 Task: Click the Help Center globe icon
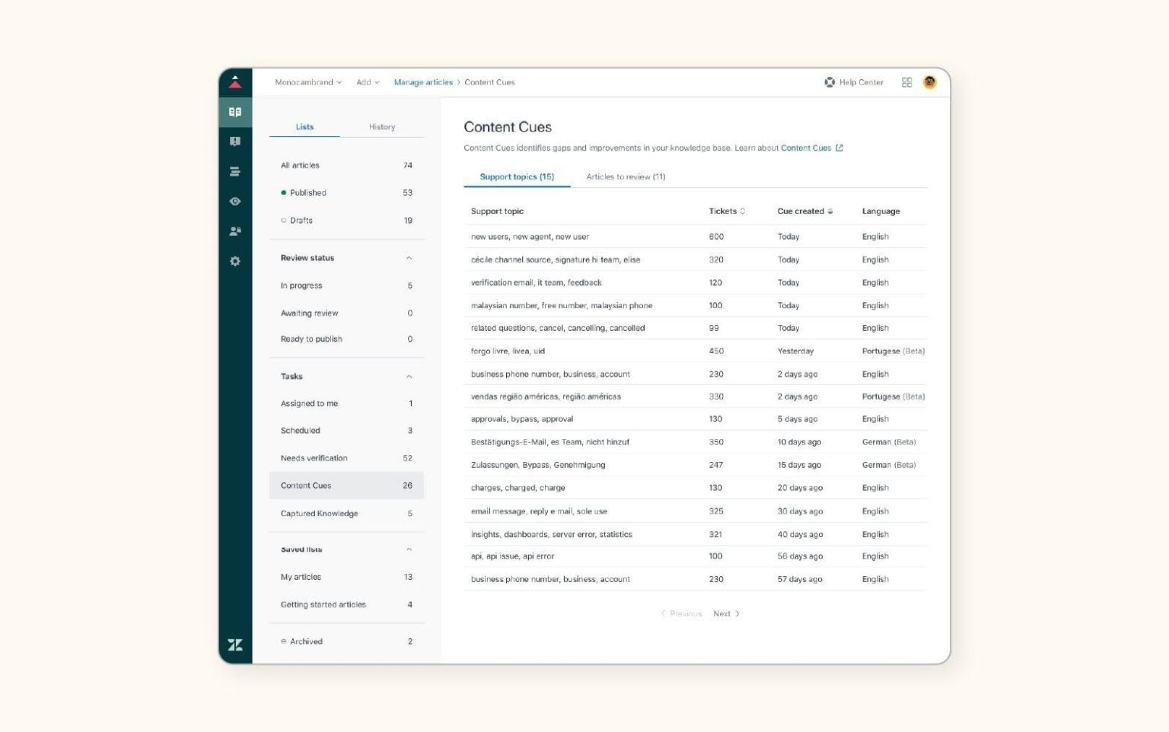(829, 82)
